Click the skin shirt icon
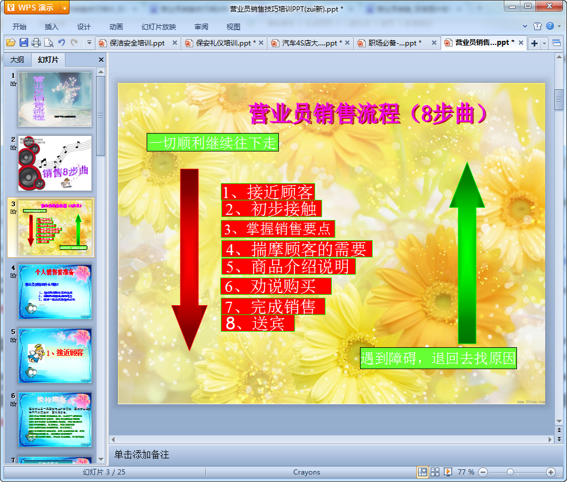 pos(537,26)
